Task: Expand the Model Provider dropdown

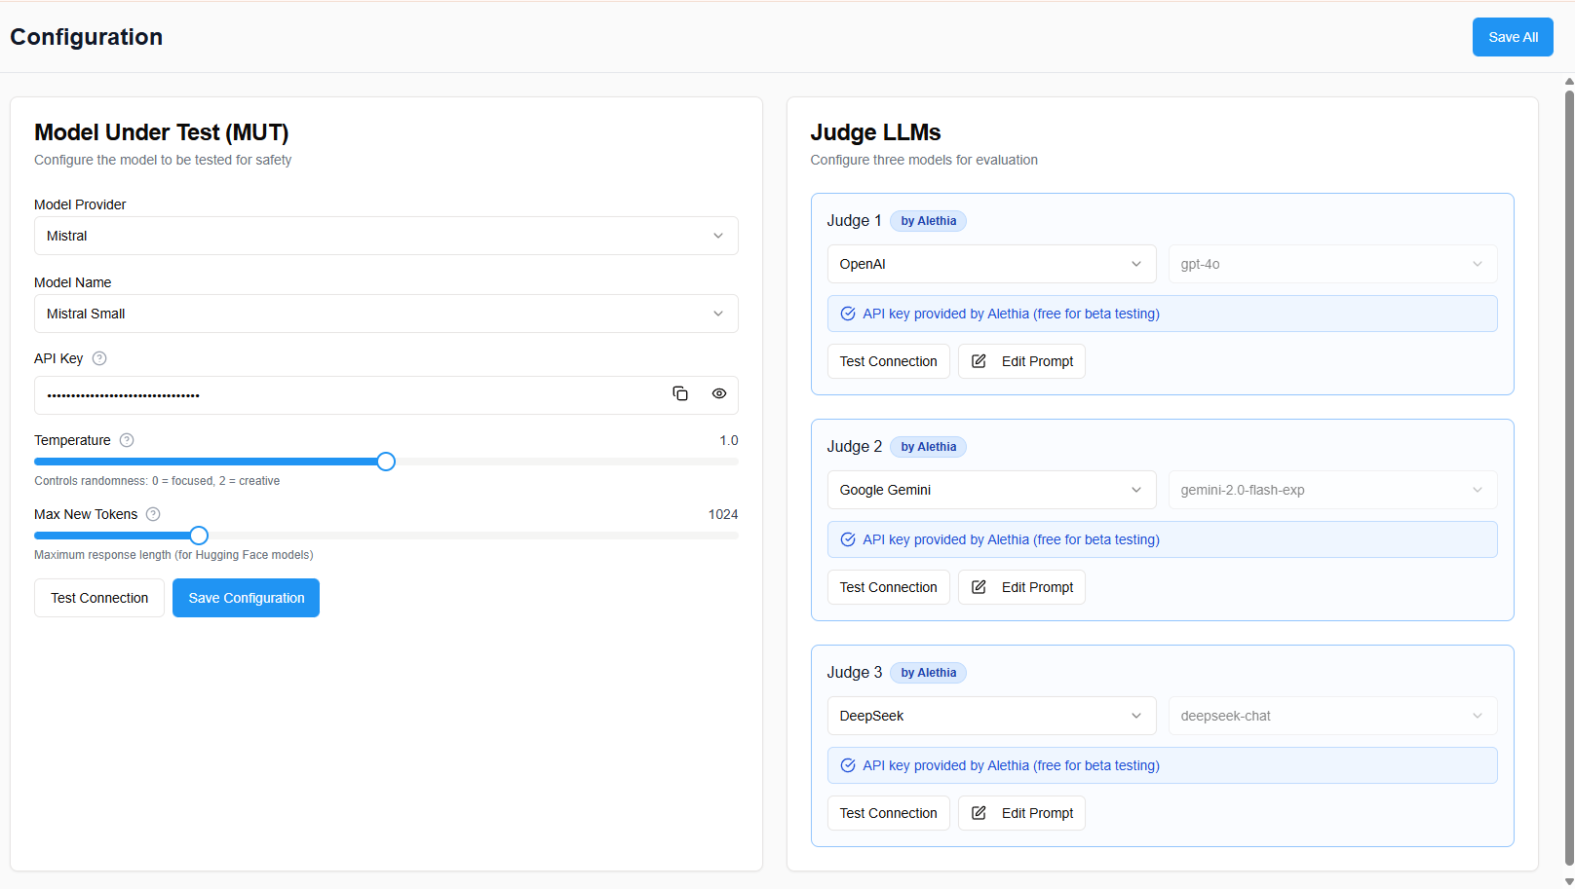Action: click(385, 236)
